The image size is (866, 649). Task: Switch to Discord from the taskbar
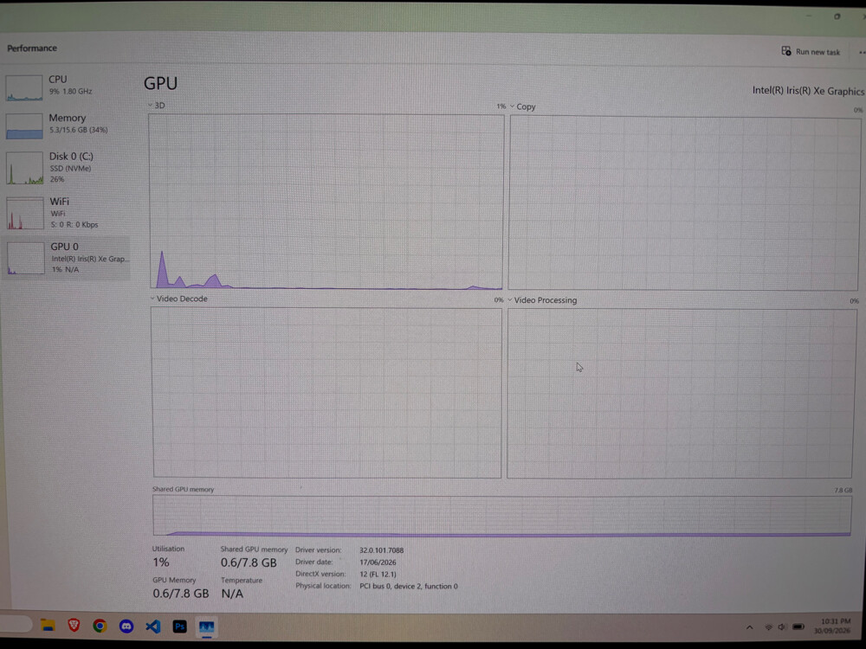pos(126,626)
